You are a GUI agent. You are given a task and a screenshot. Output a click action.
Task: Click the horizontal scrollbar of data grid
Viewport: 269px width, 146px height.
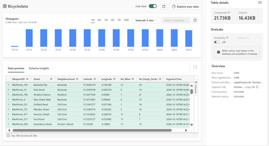[x=92, y=130]
